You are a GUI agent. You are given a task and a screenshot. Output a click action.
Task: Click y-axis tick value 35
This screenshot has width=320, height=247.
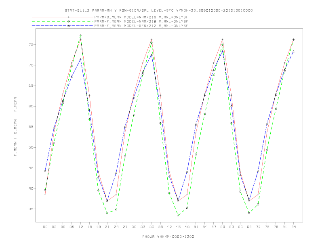[31, 209]
